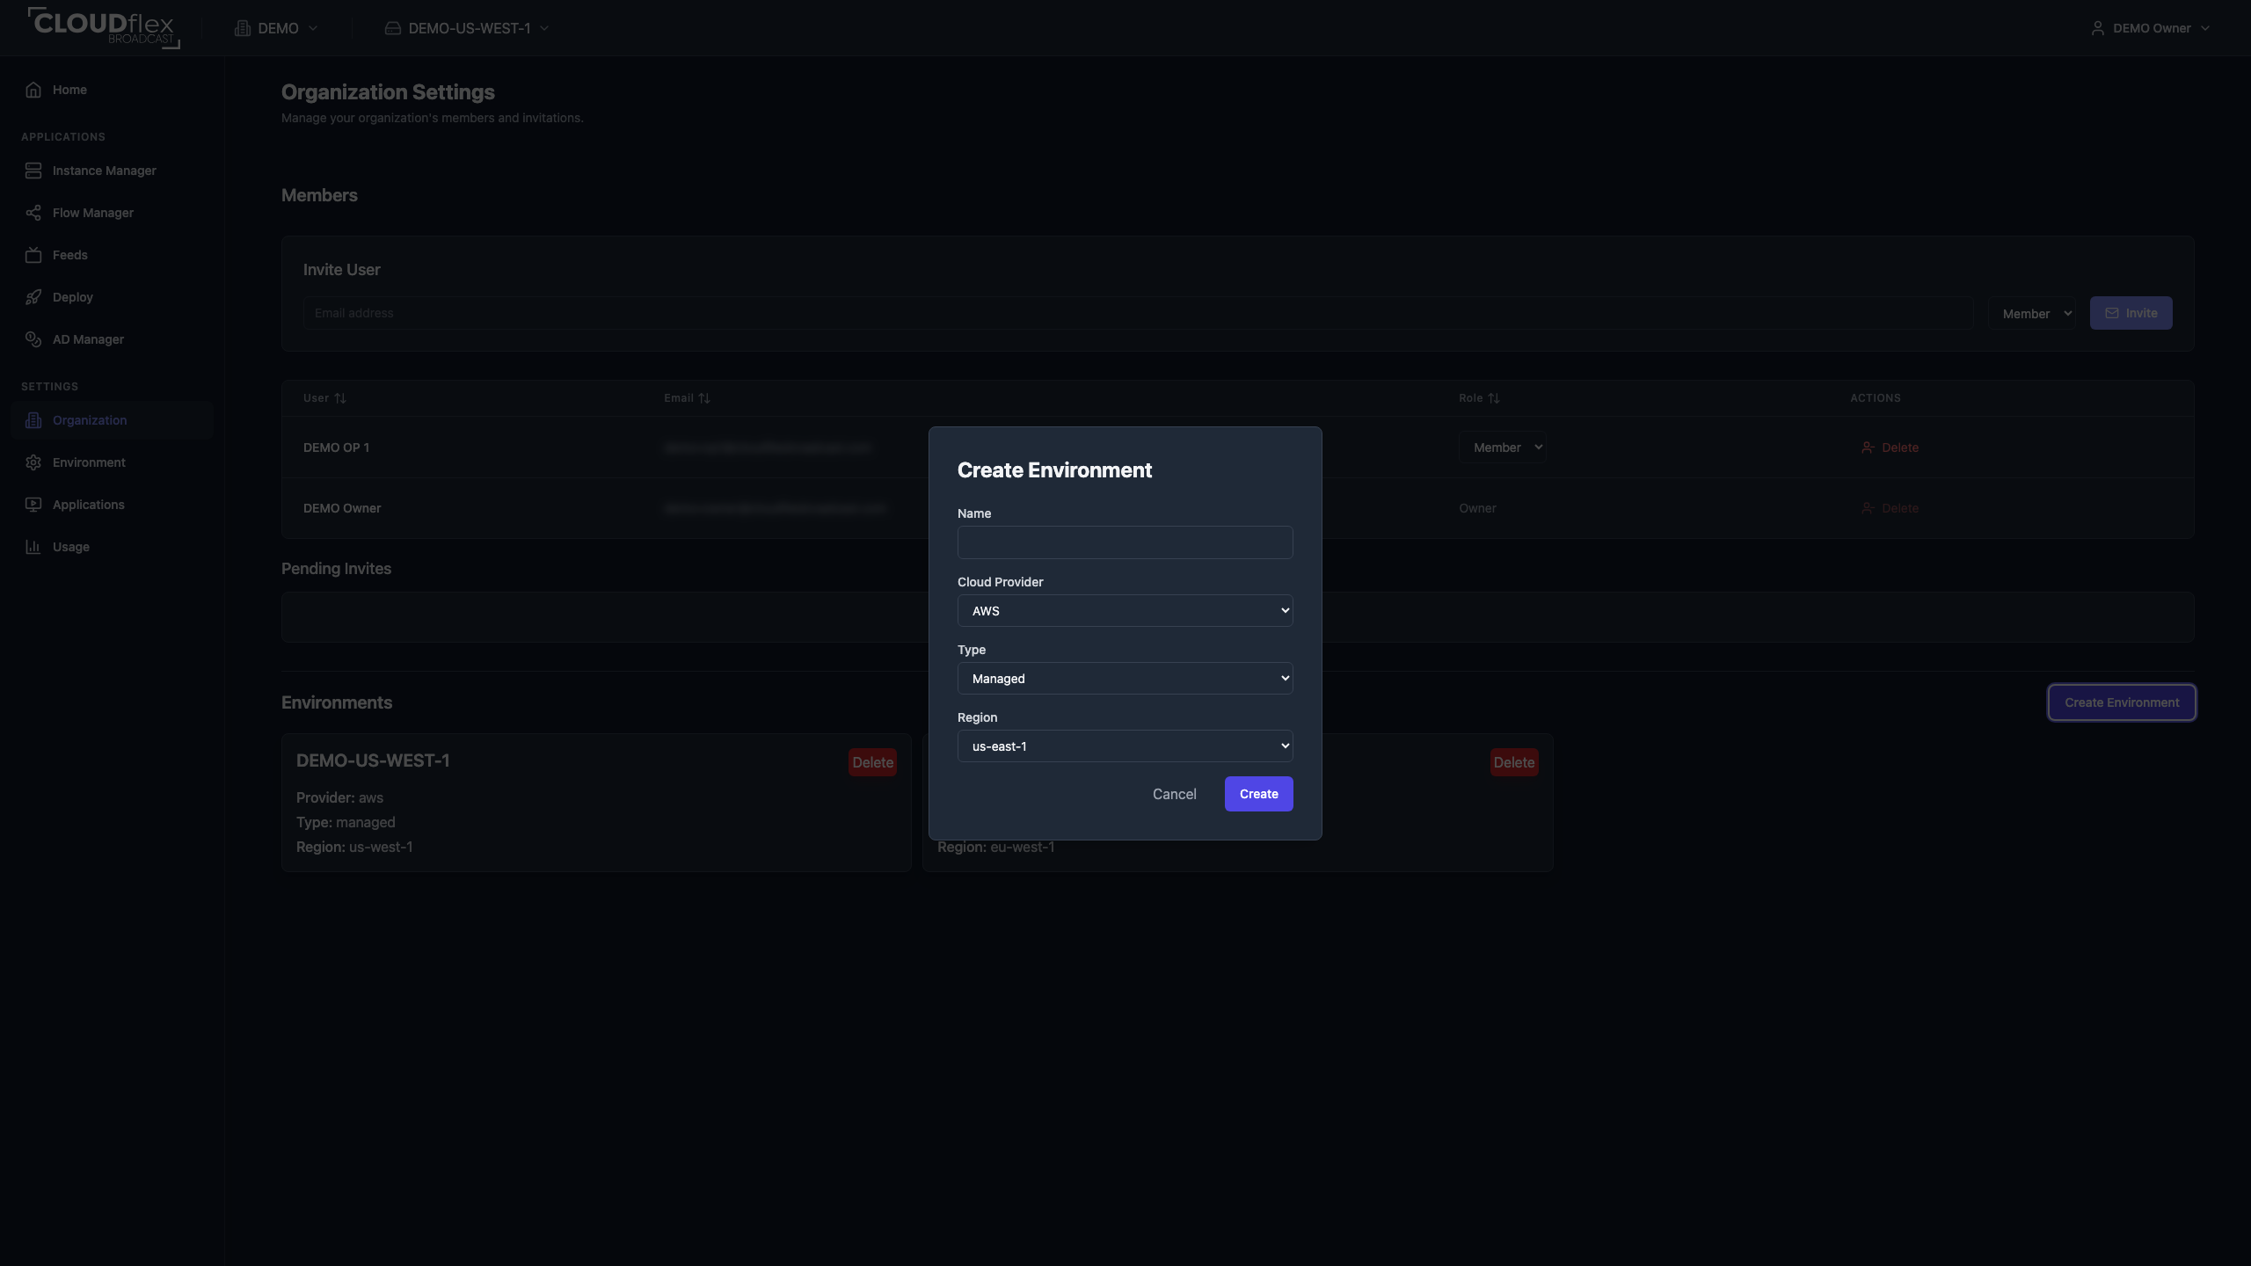Click the Invite button
This screenshot has width=2251, height=1266.
point(2131,313)
